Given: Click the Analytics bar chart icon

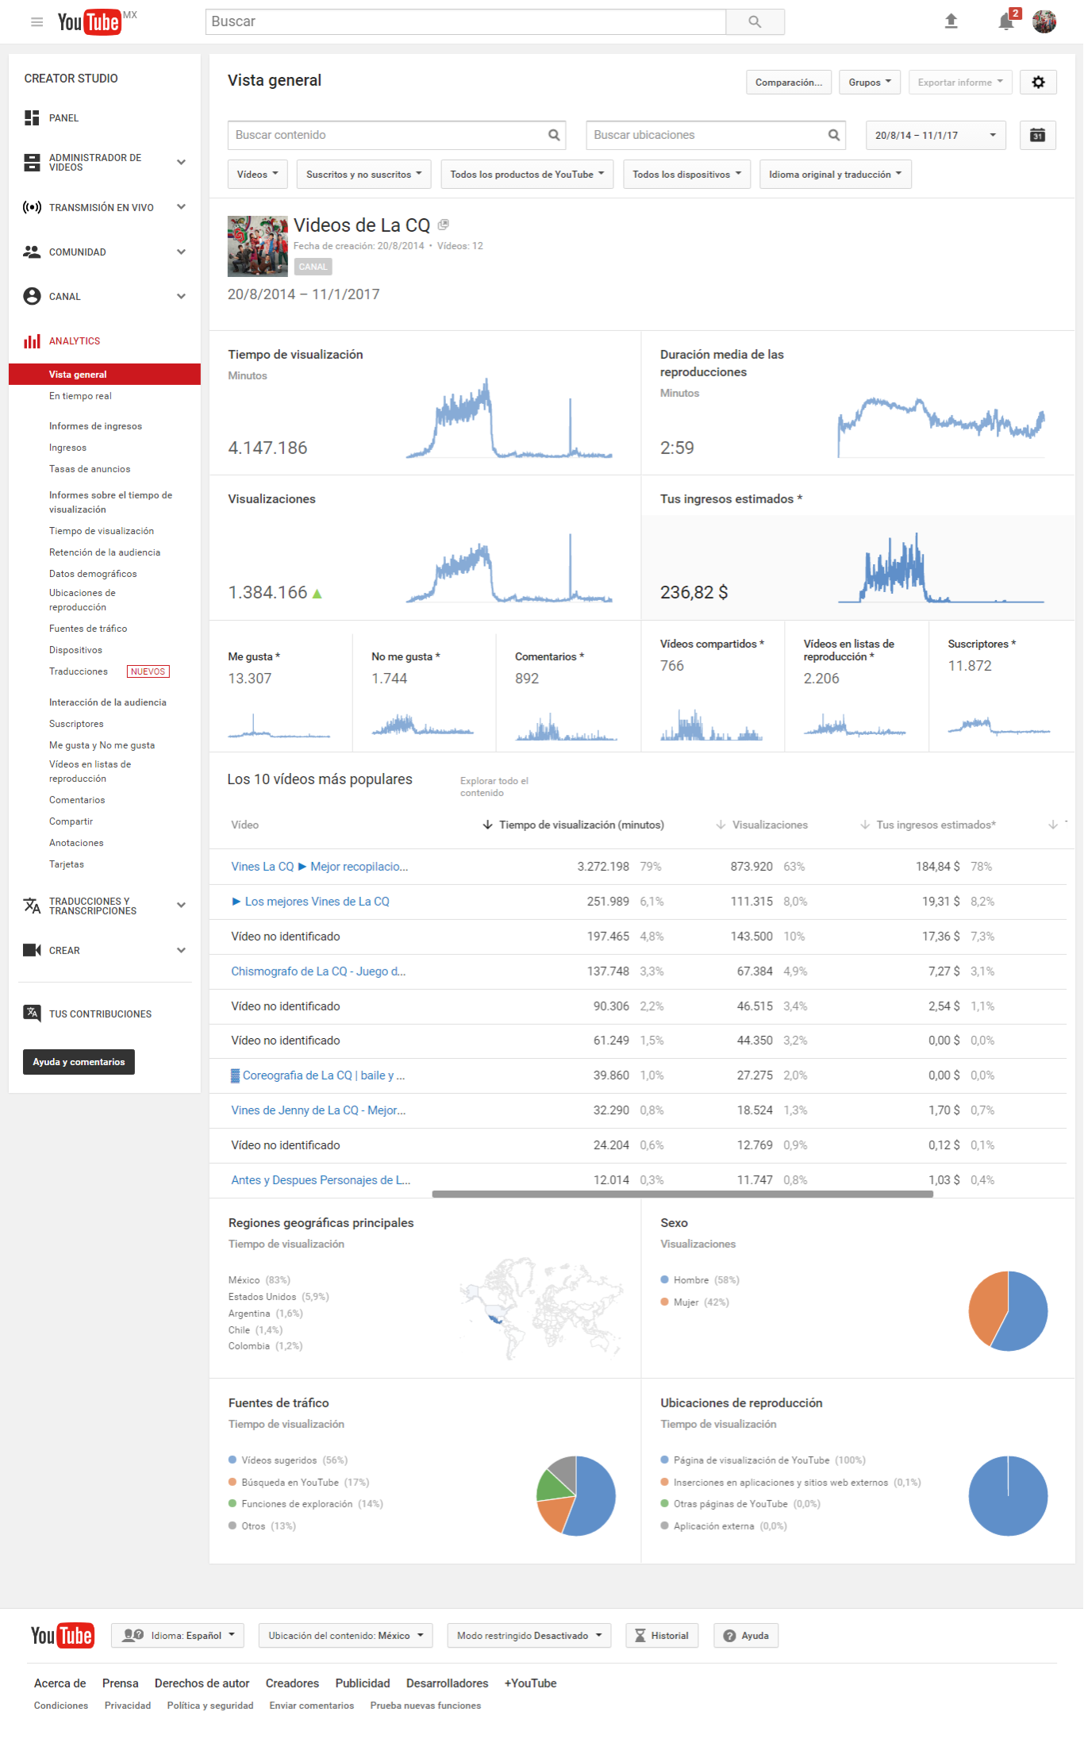Looking at the screenshot, I should [32, 341].
